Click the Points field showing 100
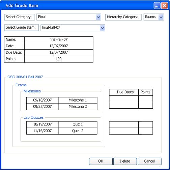This screenshot has width=170, height=170. point(59,59)
